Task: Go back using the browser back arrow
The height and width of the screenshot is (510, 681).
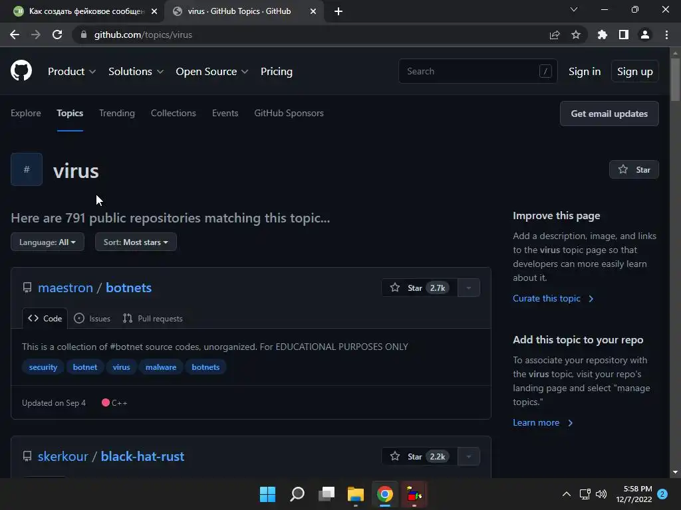Action: 15,35
